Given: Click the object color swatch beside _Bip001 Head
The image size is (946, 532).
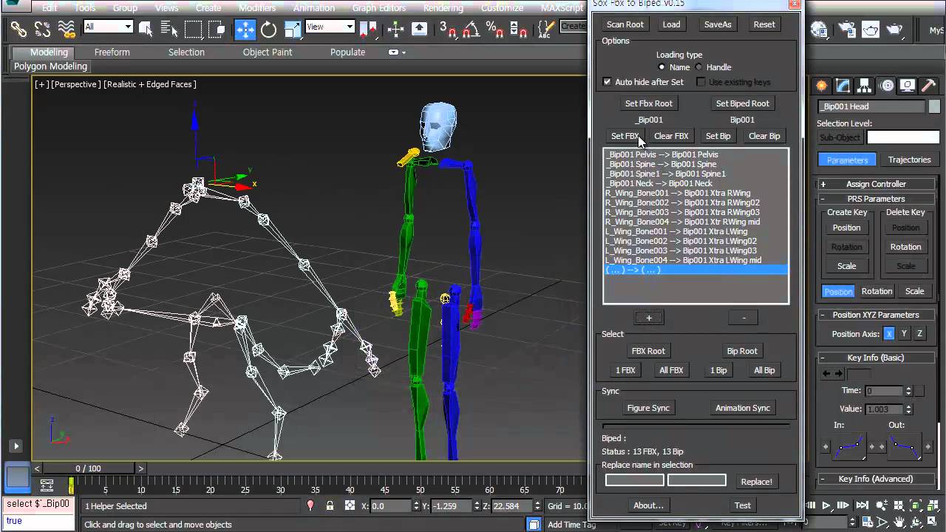Looking at the screenshot, I should point(934,106).
